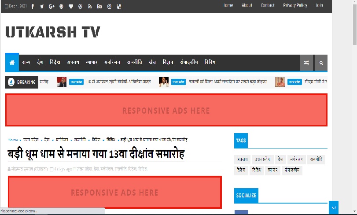Open the Twitter social link
This screenshot has height=215, width=357.
coord(42,6)
